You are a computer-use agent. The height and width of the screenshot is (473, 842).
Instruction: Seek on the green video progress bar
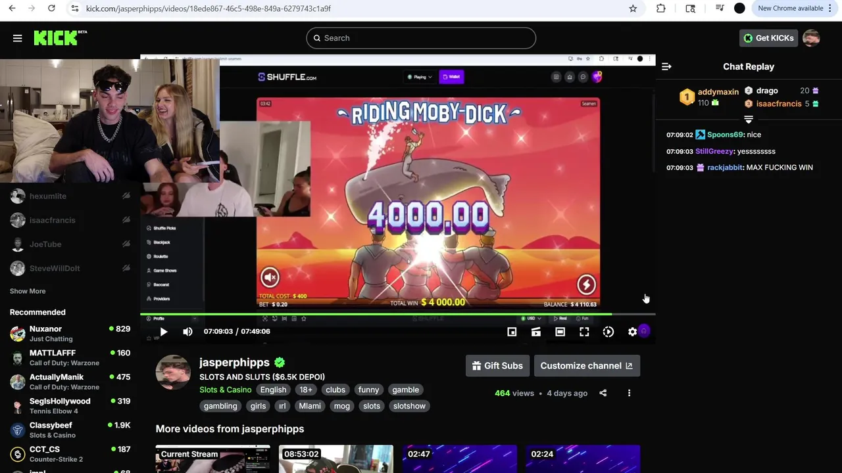pos(397,315)
